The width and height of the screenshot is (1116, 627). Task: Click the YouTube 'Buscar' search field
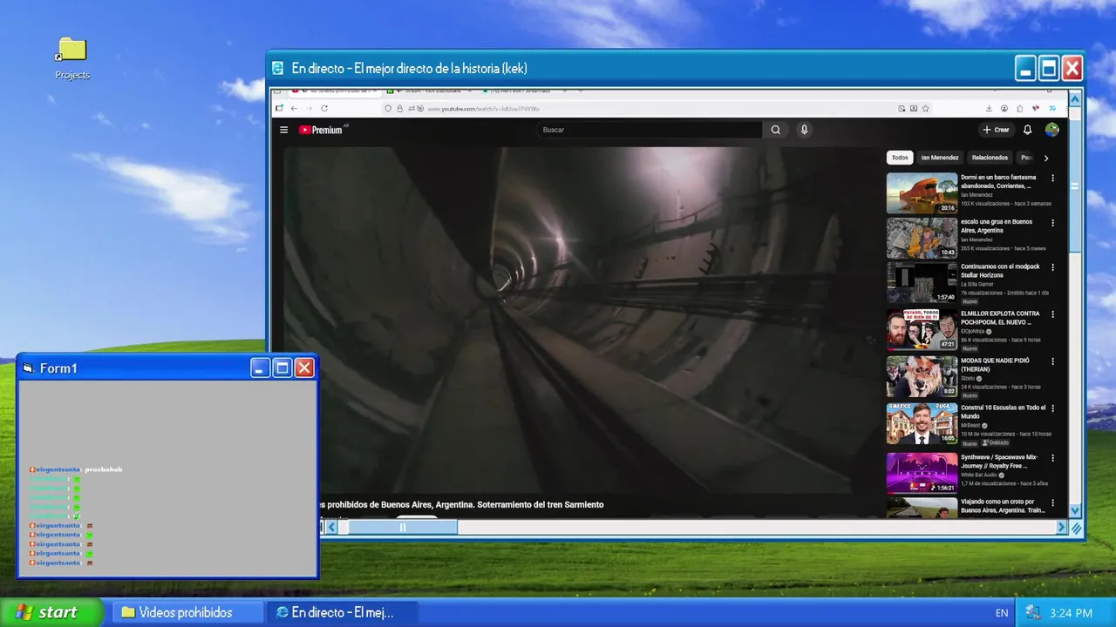[650, 130]
